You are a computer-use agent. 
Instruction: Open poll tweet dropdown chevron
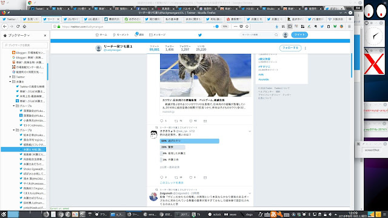tap(250, 131)
